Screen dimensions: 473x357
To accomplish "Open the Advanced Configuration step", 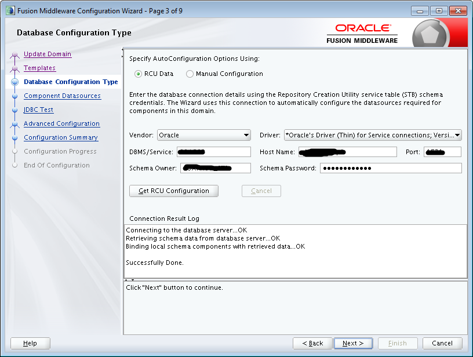I will [x=61, y=123].
